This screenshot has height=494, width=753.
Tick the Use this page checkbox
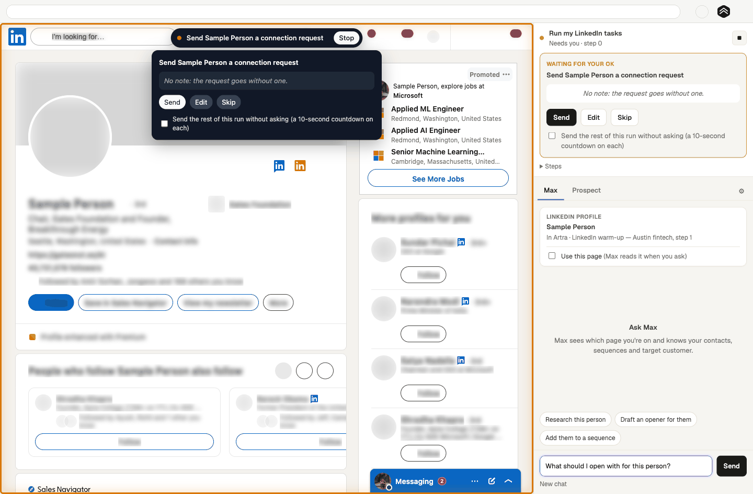(x=552, y=256)
